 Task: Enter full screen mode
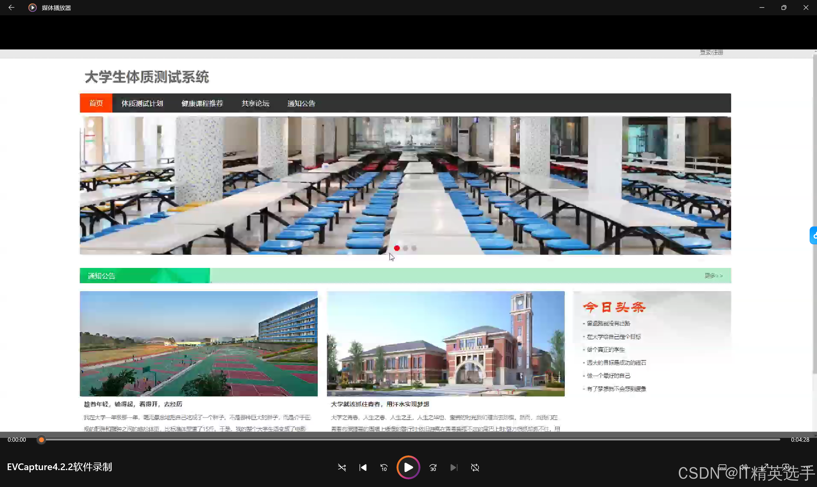coord(765,467)
